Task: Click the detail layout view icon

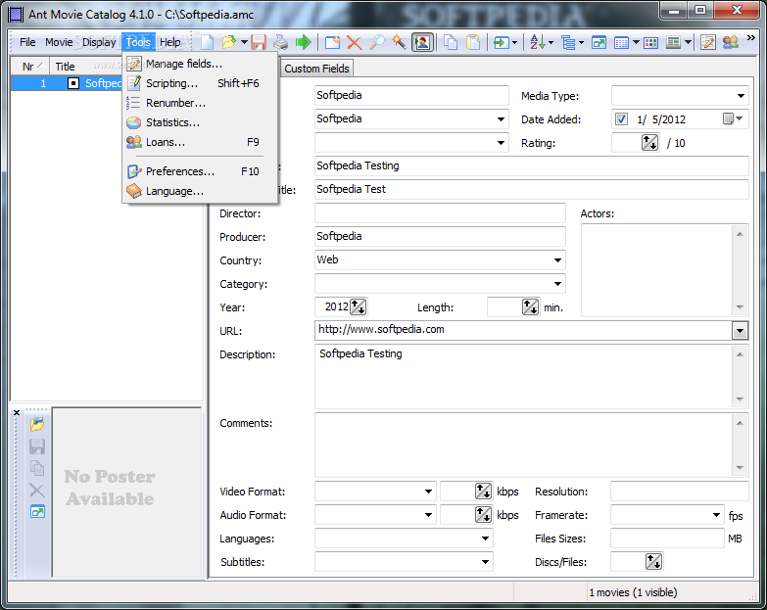Action: pyautogui.click(x=674, y=42)
